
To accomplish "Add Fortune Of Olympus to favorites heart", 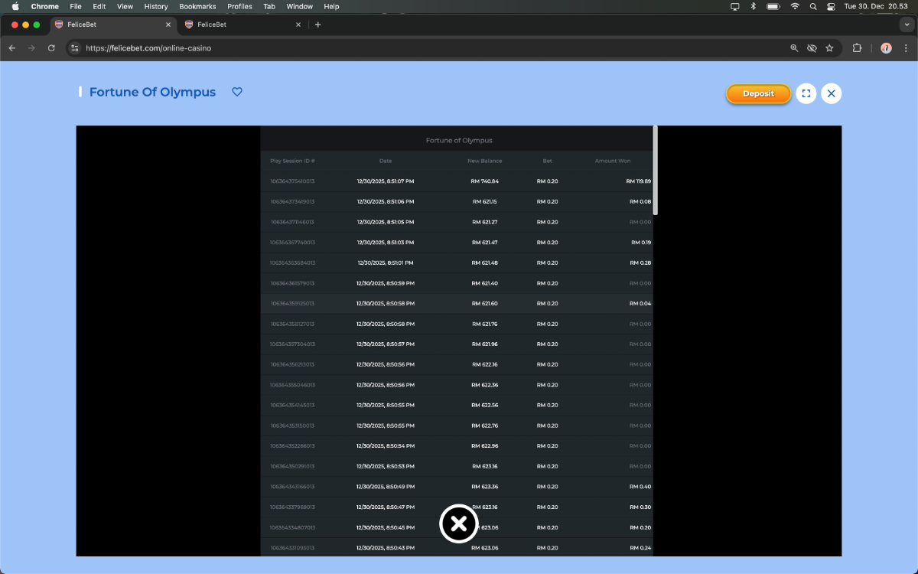I will [237, 92].
